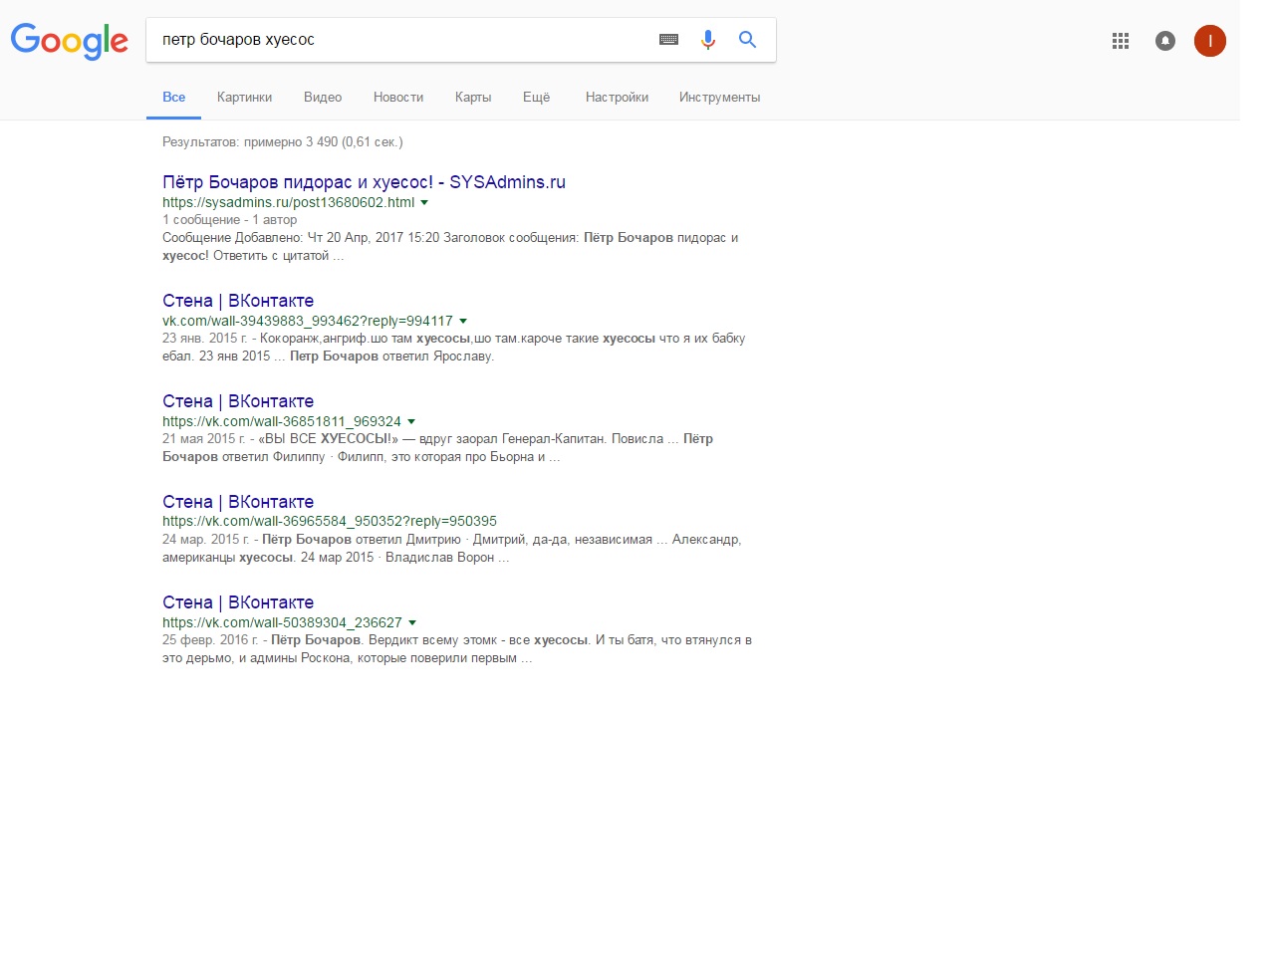Switch to the Картинки tab
Screen dimensions: 1275x956
pos(245,97)
